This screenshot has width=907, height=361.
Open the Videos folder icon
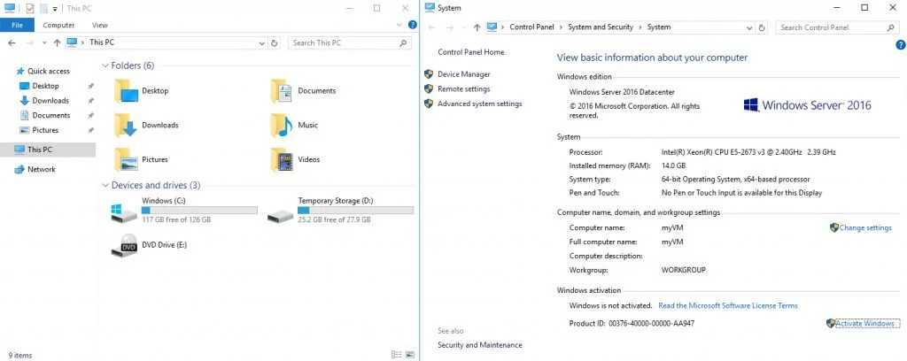point(281,160)
